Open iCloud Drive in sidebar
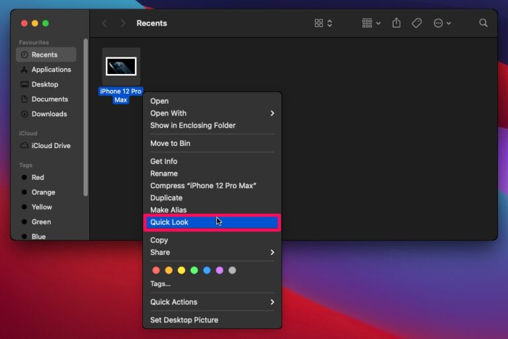 coord(50,145)
